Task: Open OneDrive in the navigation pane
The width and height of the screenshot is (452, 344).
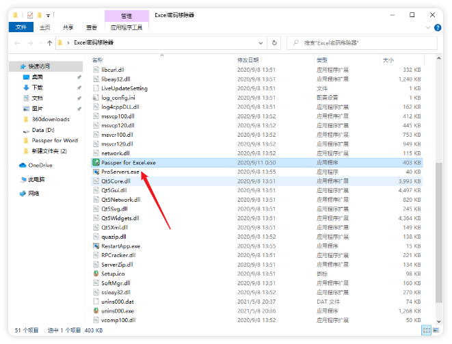Action: [x=40, y=165]
